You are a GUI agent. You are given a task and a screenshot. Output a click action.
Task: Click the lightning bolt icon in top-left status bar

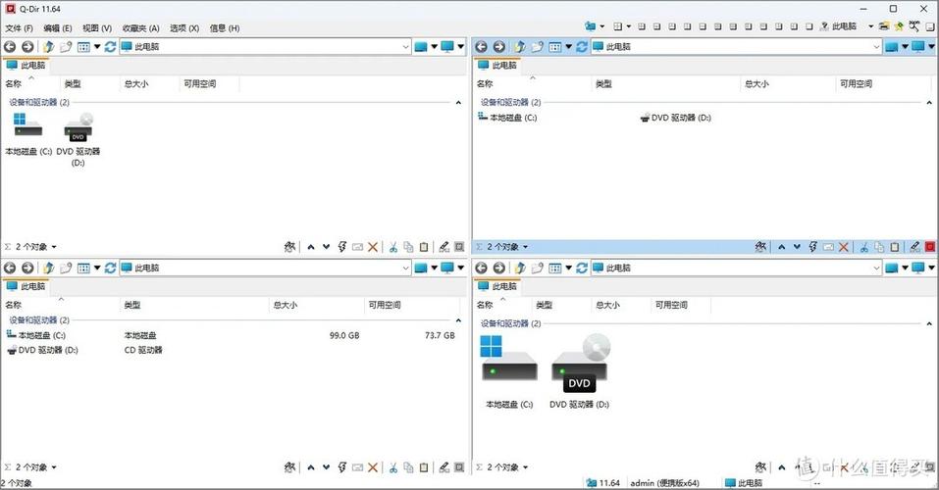(341, 247)
